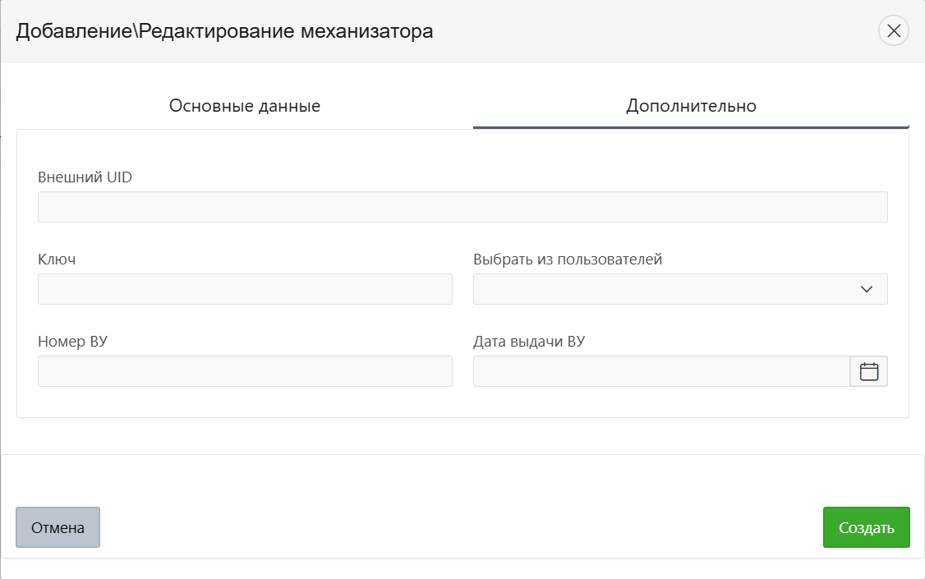Click the Дата выдачи ВУ label
Viewport: 925px width, 579px height.
click(529, 342)
